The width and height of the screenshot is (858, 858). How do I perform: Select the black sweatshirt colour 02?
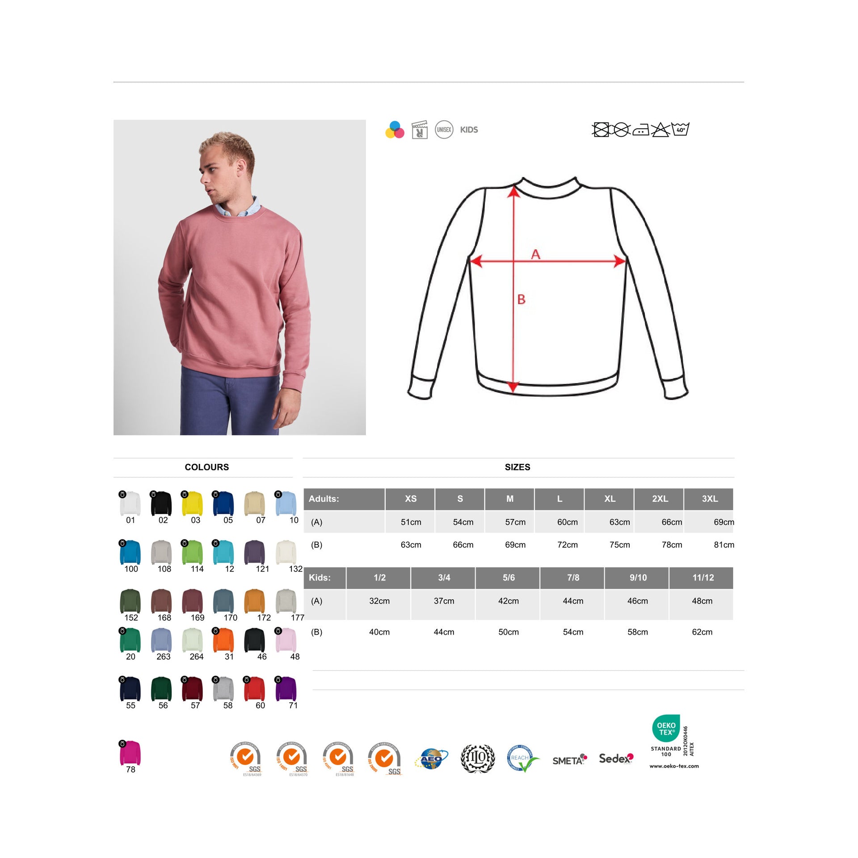[x=161, y=503]
